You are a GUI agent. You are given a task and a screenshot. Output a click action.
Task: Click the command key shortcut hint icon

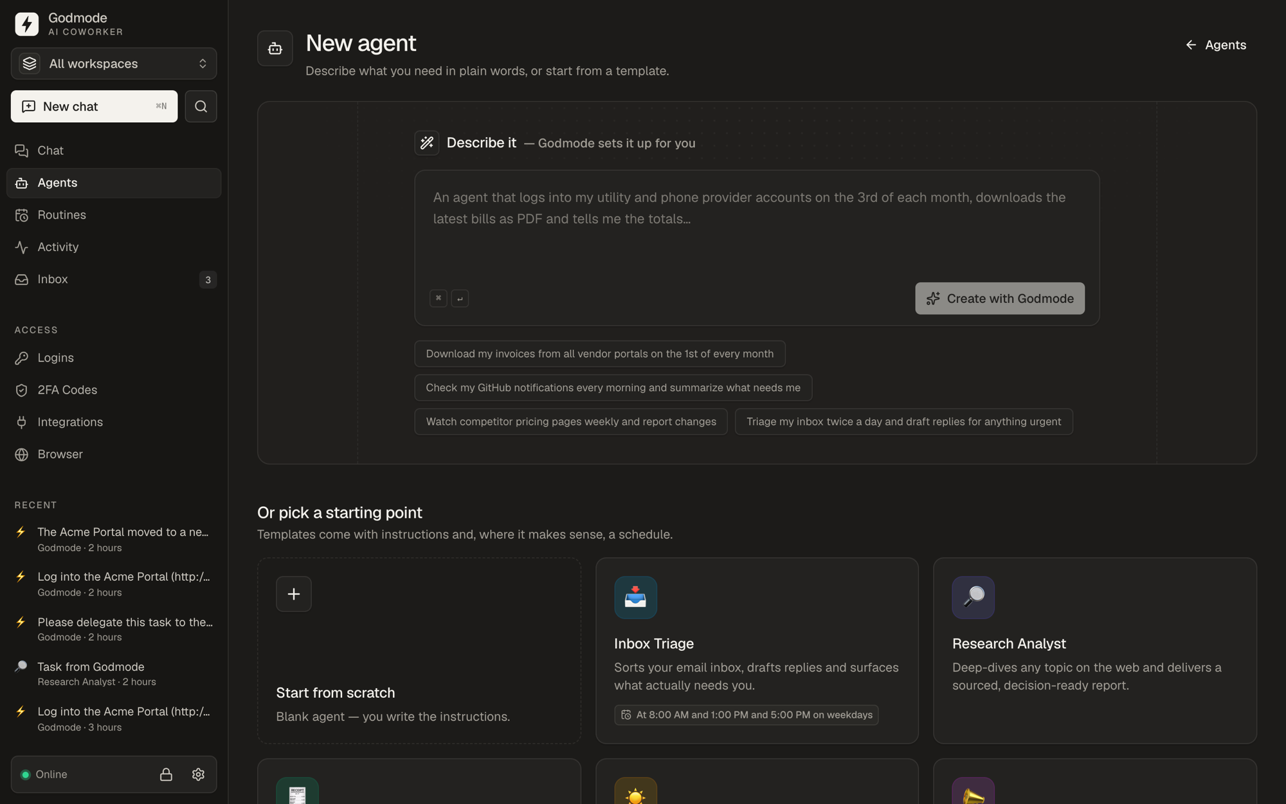438,298
